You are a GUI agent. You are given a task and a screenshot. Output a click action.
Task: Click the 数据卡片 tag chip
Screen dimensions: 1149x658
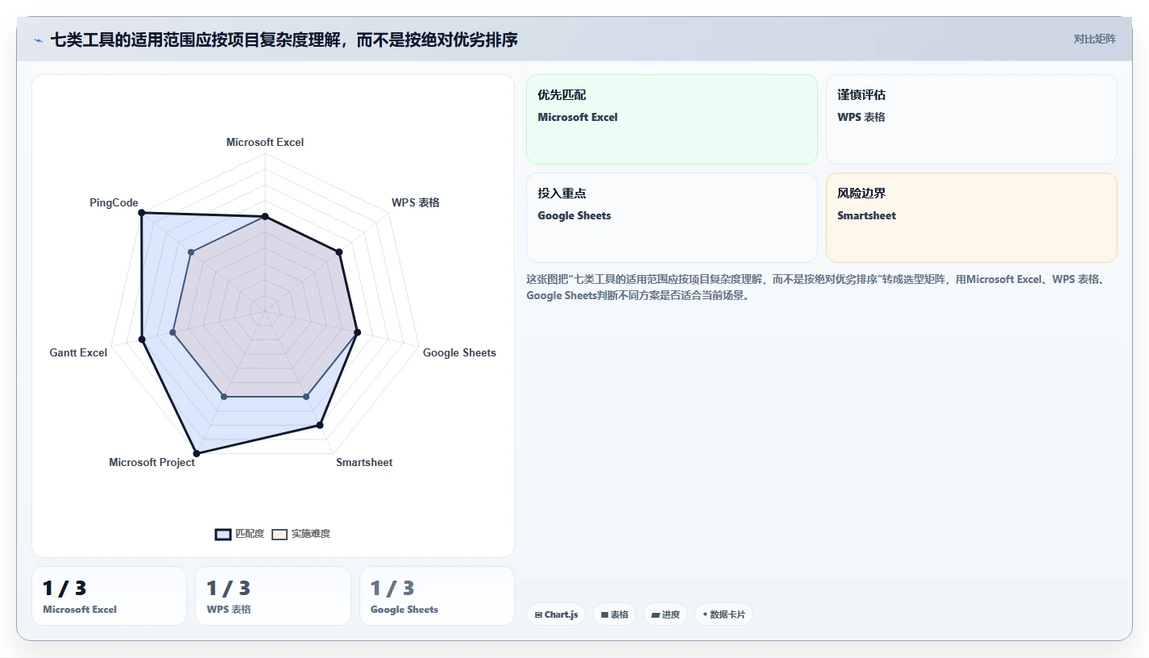coord(724,614)
